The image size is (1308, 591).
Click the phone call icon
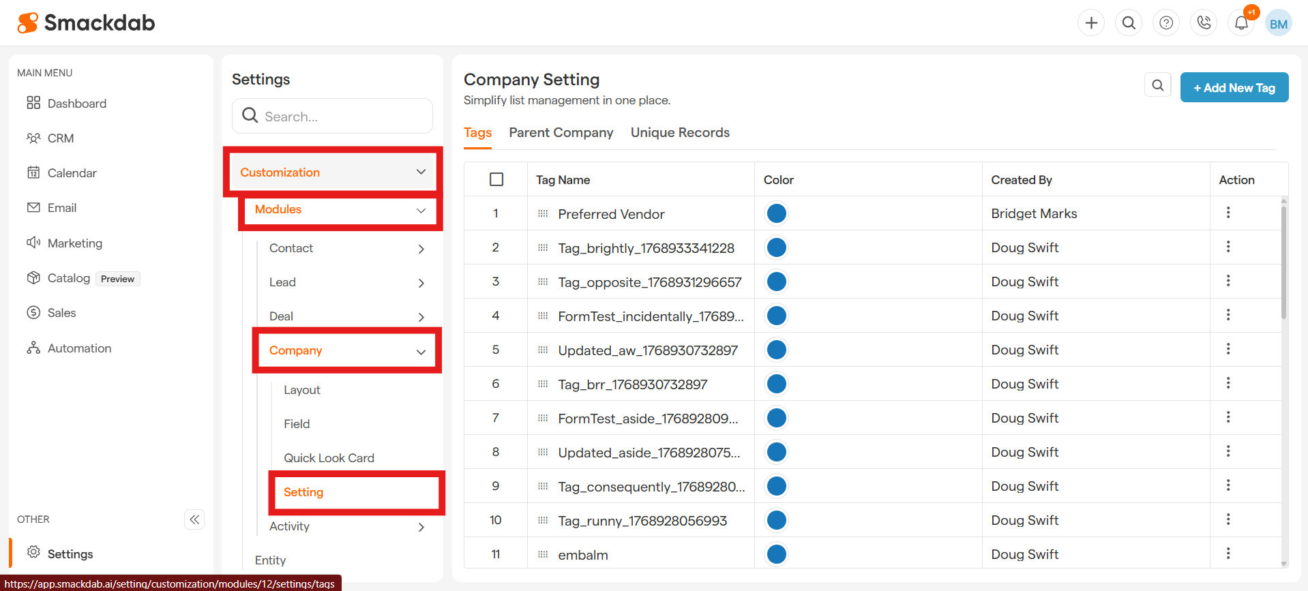point(1204,23)
